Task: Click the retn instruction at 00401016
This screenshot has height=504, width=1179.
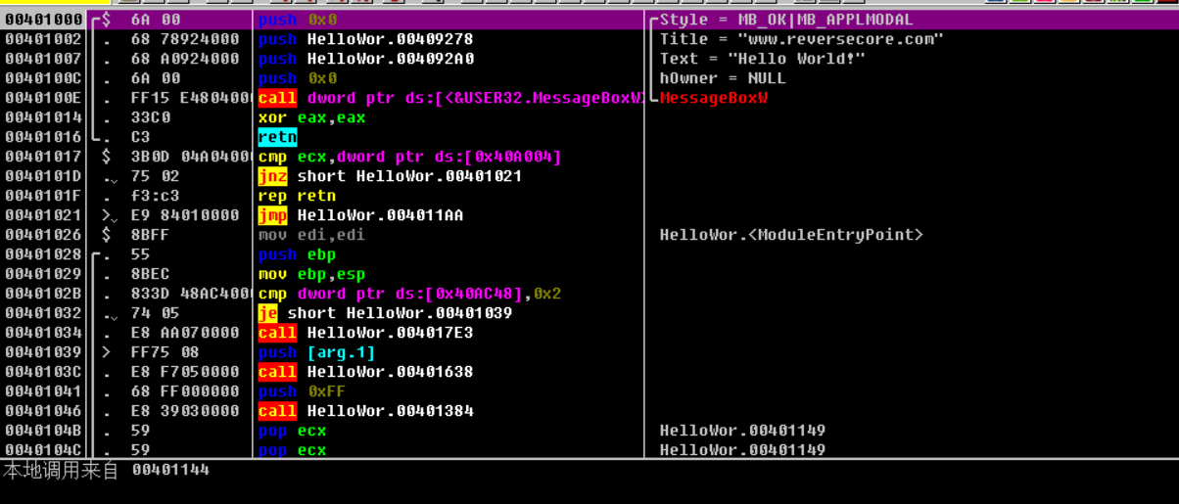Action: click(x=277, y=137)
